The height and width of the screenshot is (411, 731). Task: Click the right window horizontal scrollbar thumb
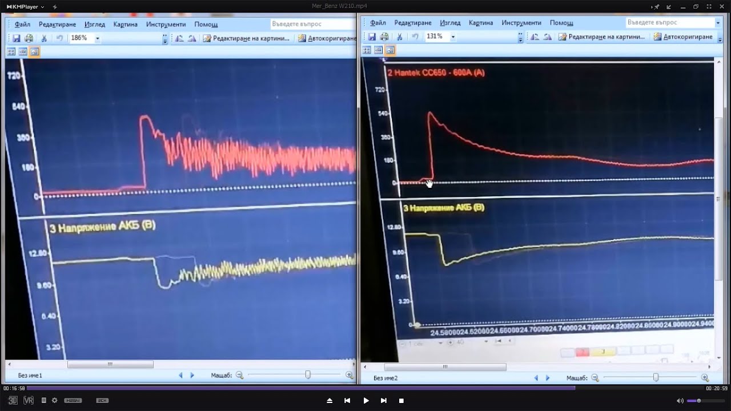click(445, 367)
